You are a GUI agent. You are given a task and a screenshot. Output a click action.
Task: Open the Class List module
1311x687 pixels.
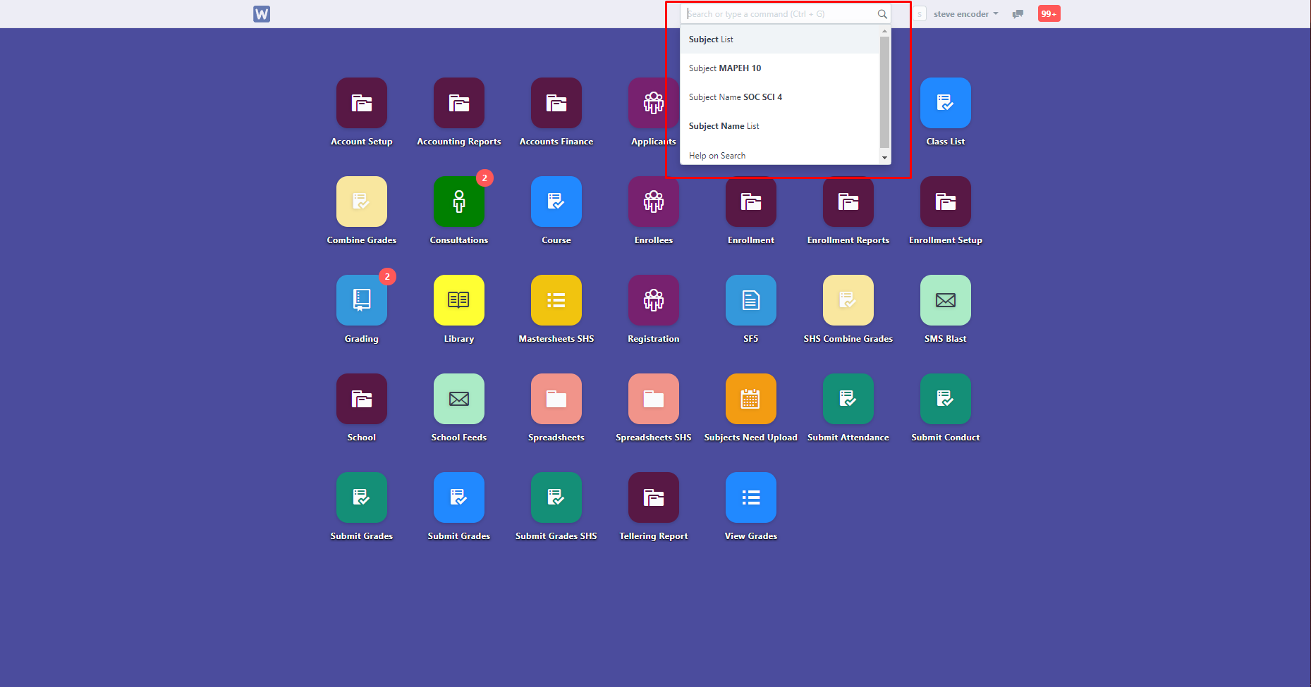point(946,103)
